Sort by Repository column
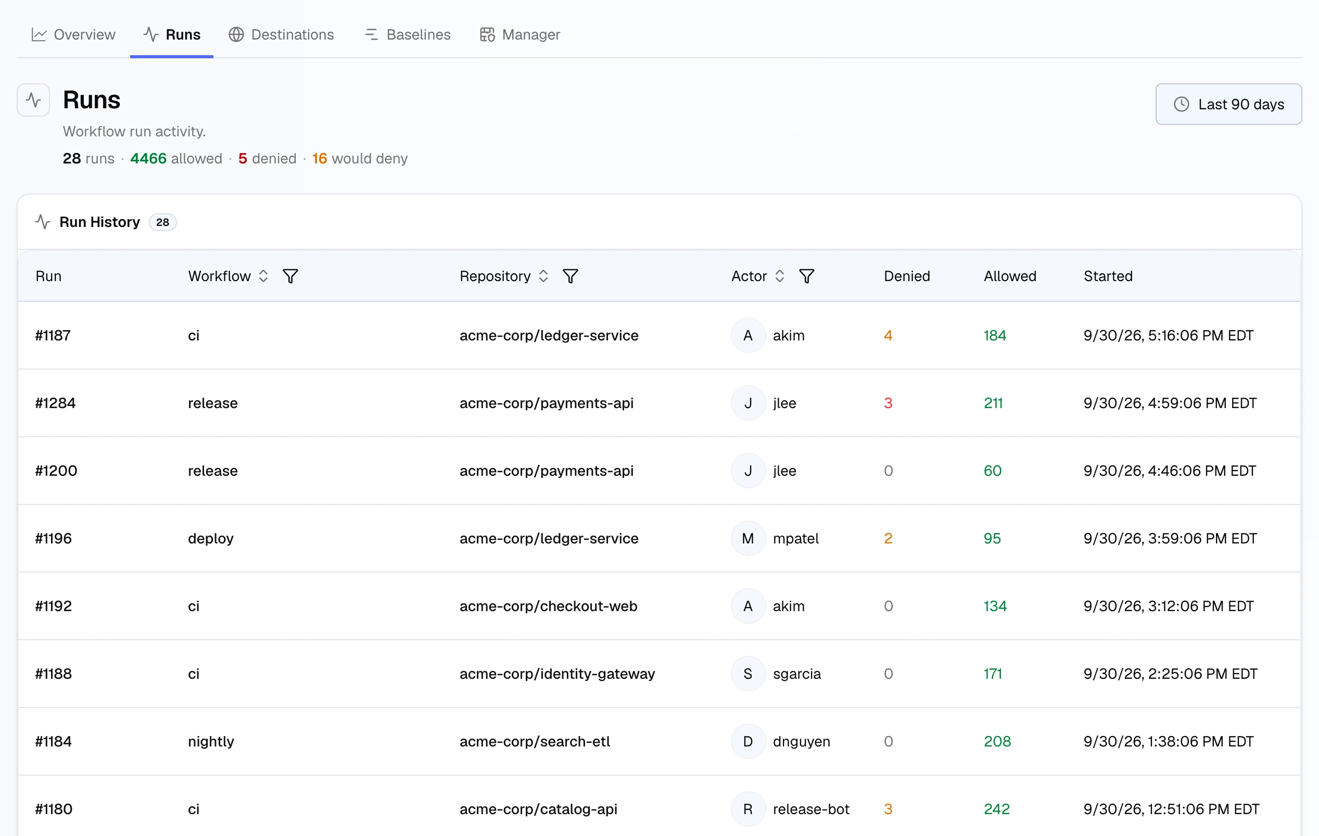Viewport: 1319px width, 836px height. (x=543, y=276)
